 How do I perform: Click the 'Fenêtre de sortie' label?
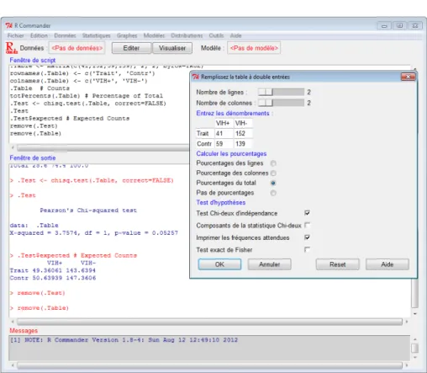[33, 157]
